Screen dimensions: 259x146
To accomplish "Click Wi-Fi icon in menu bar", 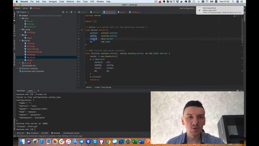I will [x=207, y=2].
